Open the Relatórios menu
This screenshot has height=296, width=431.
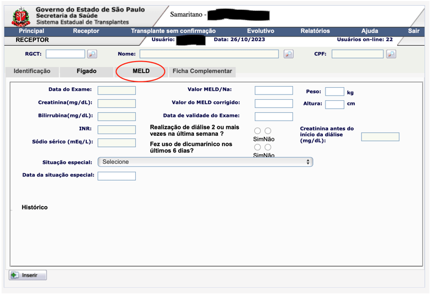tap(315, 31)
